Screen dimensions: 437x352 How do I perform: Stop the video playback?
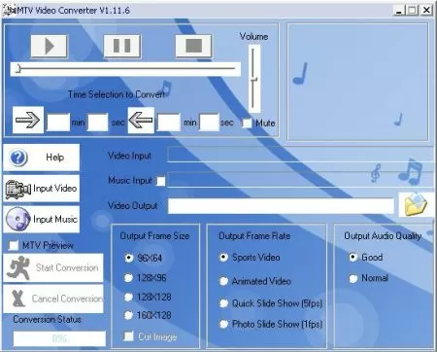(x=193, y=46)
